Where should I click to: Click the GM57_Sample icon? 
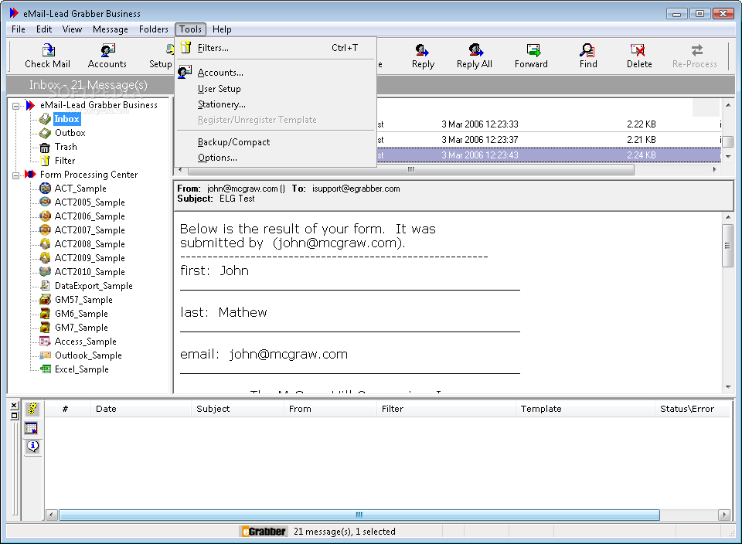point(45,300)
